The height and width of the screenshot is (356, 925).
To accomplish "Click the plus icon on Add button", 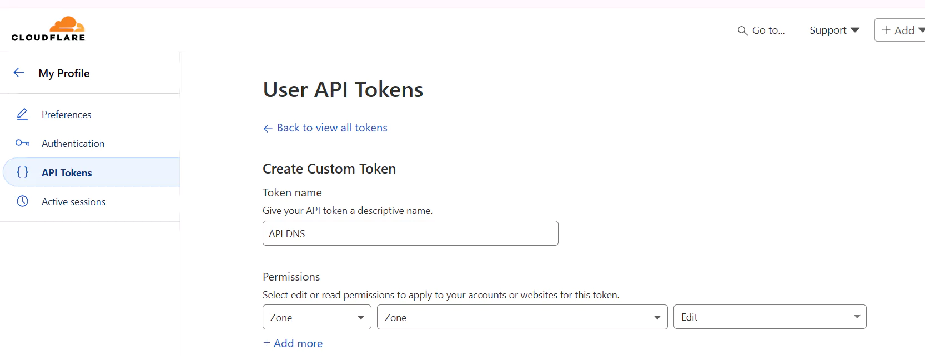I will 886,30.
